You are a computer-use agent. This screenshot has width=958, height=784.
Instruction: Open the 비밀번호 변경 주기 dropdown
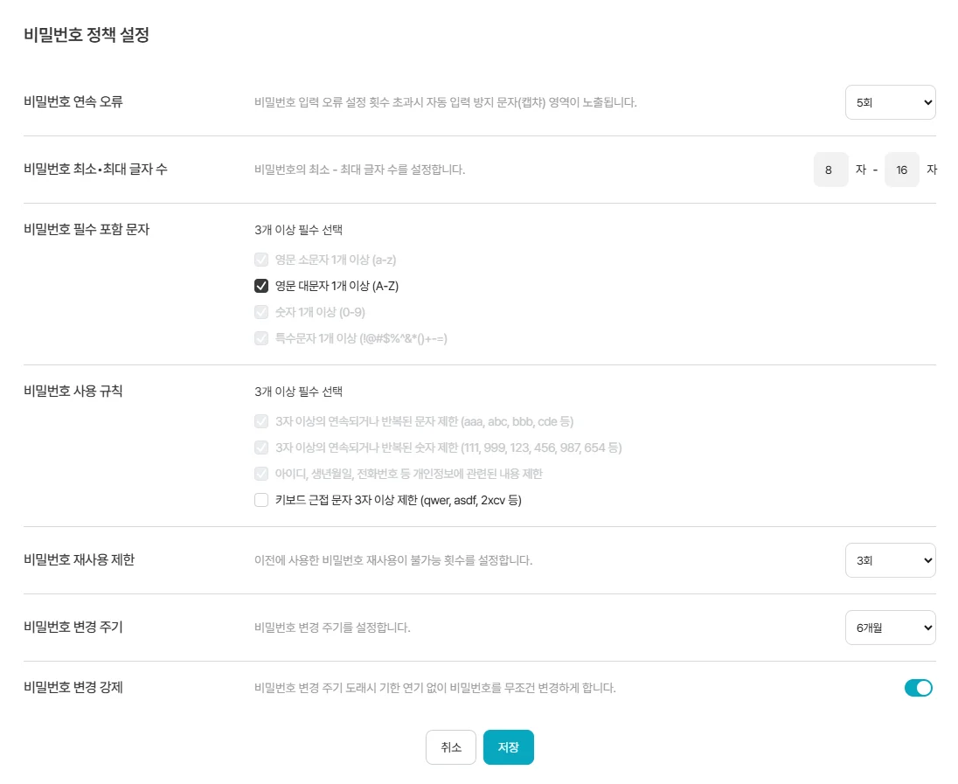(x=890, y=628)
